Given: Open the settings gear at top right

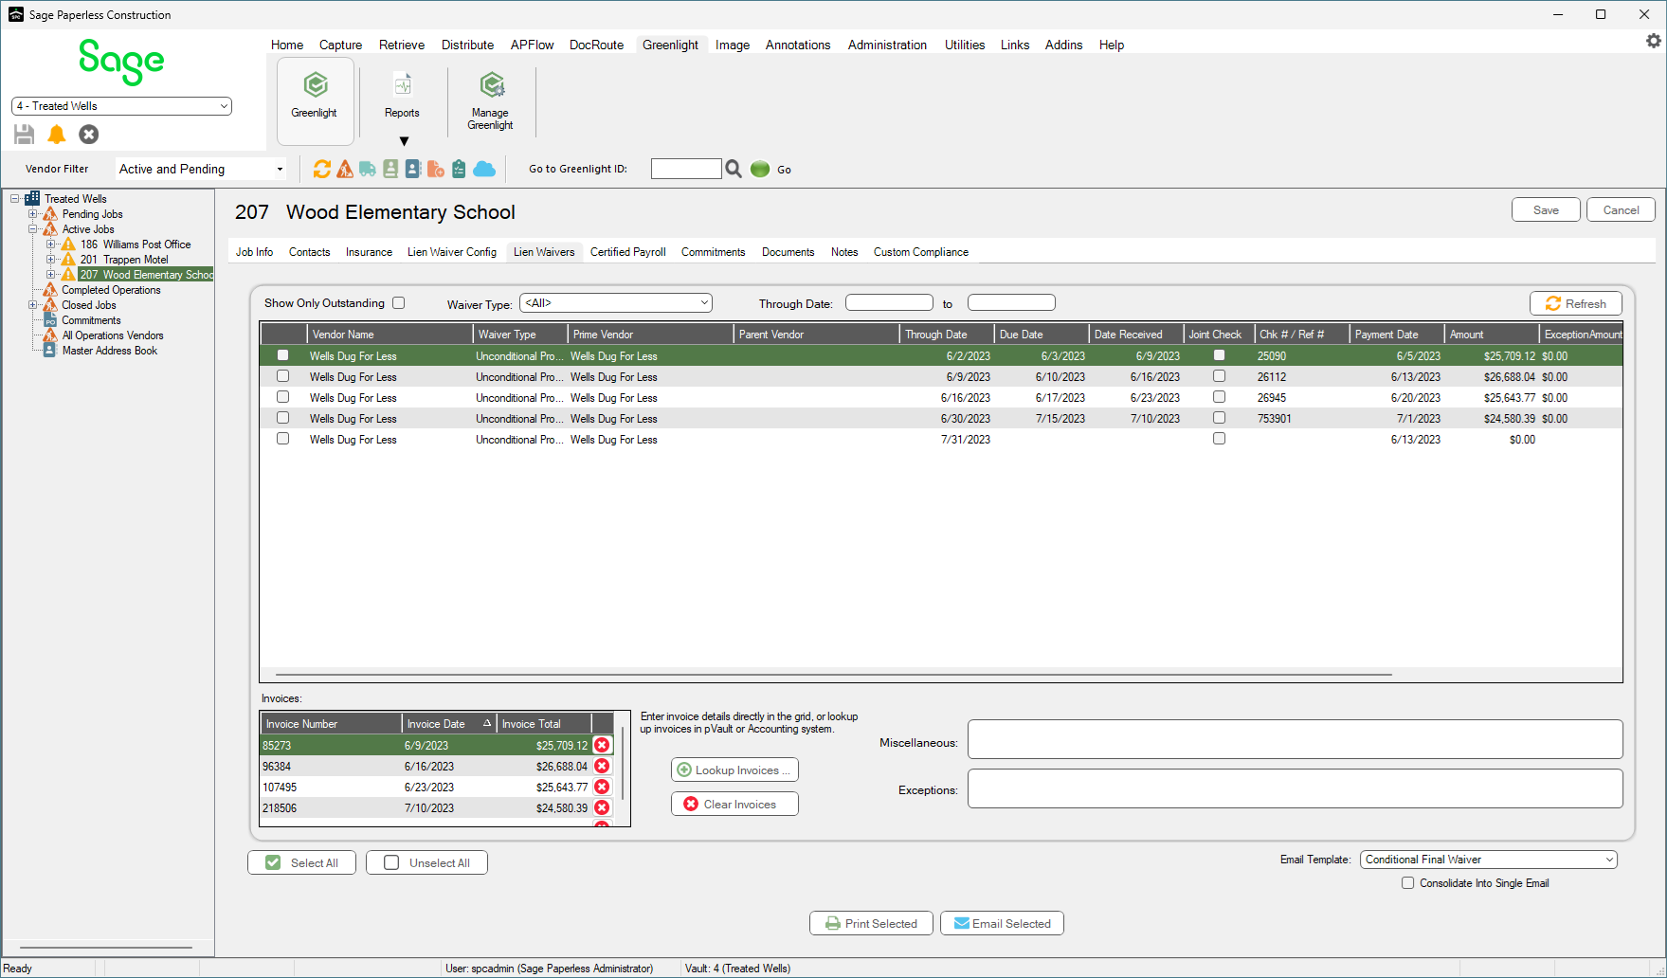Looking at the screenshot, I should click(1654, 41).
